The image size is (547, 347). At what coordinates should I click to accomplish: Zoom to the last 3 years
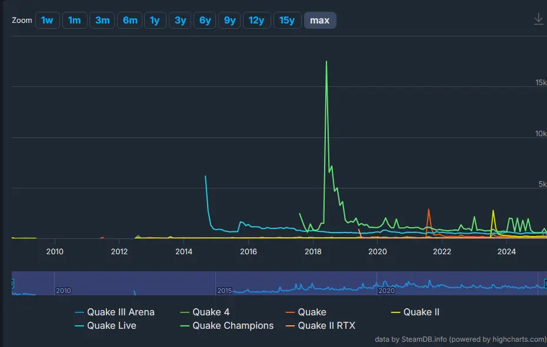click(179, 19)
